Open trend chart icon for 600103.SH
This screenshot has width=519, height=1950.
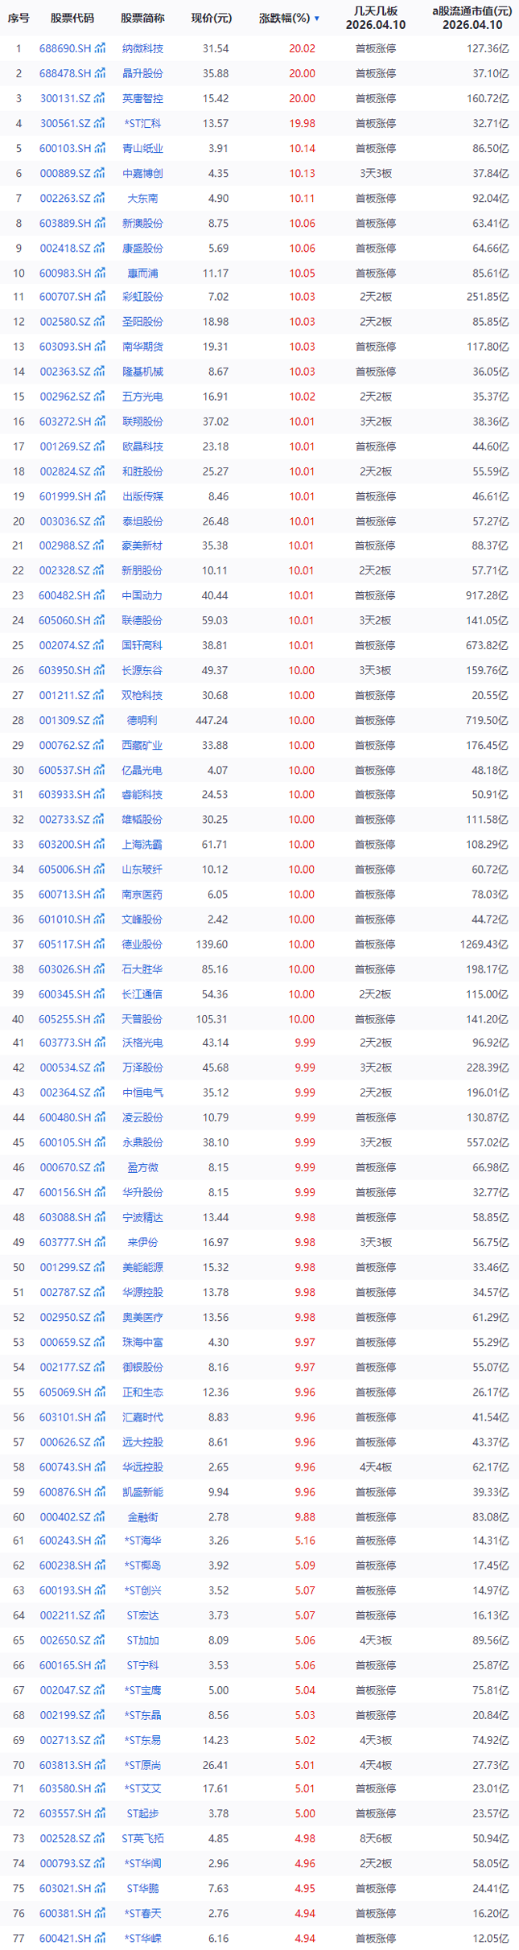pos(100,148)
